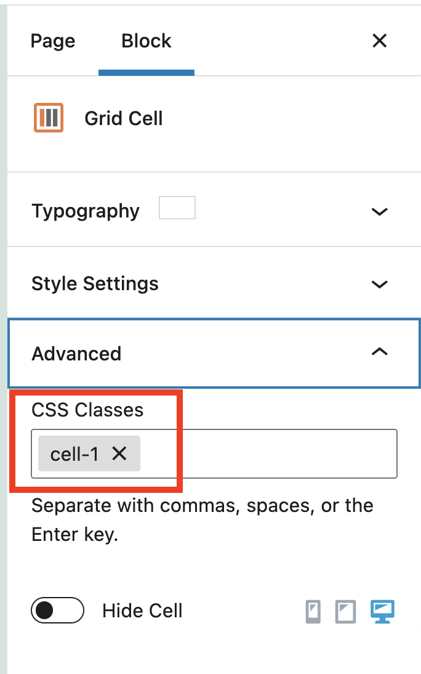Click the white Typography color swatch
This screenshot has height=674, width=421.
pyautogui.click(x=177, y=208)
